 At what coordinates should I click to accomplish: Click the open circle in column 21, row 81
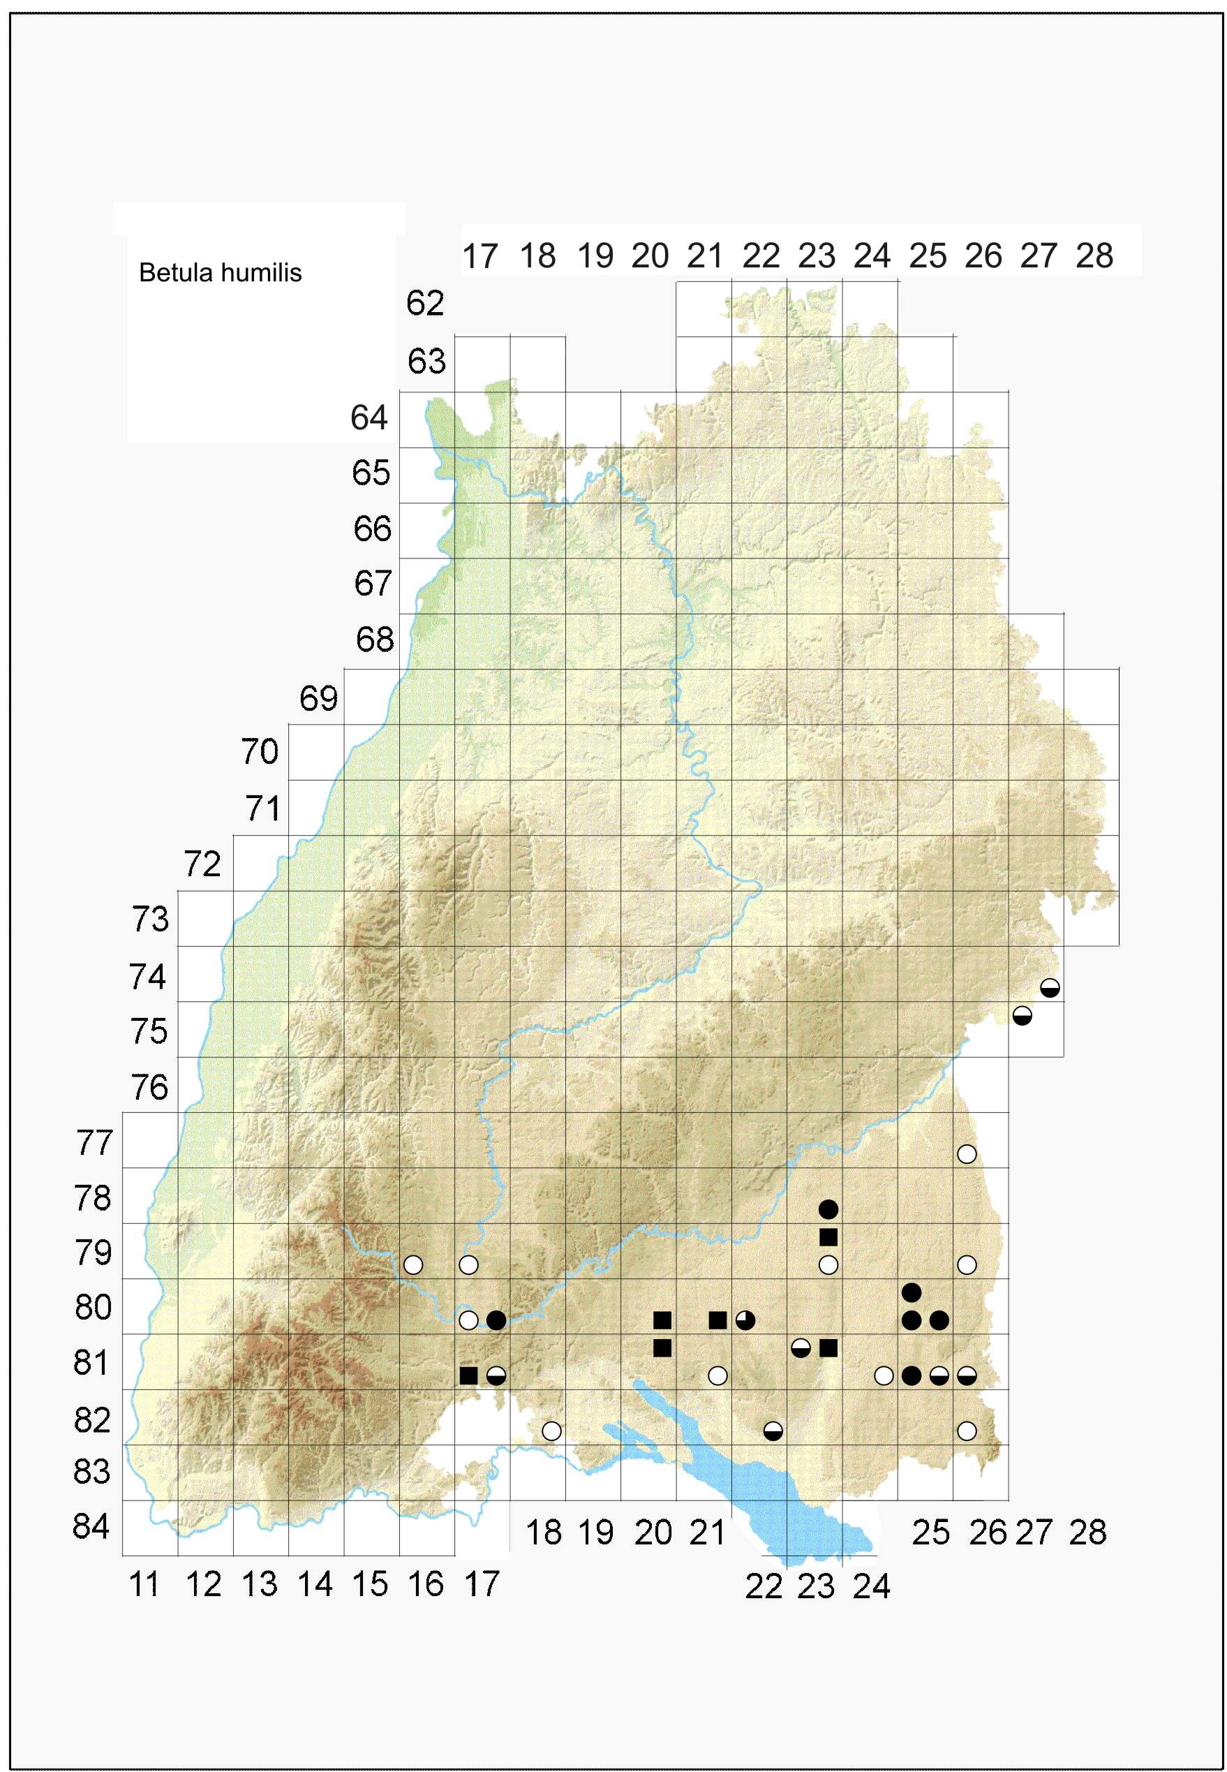tap(717, 1376)
